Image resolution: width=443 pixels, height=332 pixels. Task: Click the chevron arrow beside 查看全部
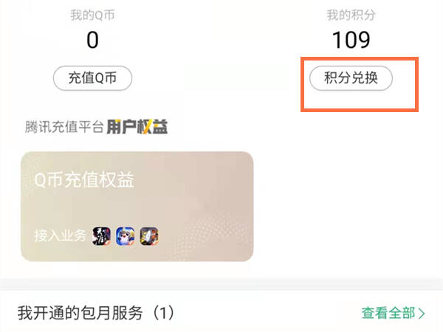coord(422,314)
